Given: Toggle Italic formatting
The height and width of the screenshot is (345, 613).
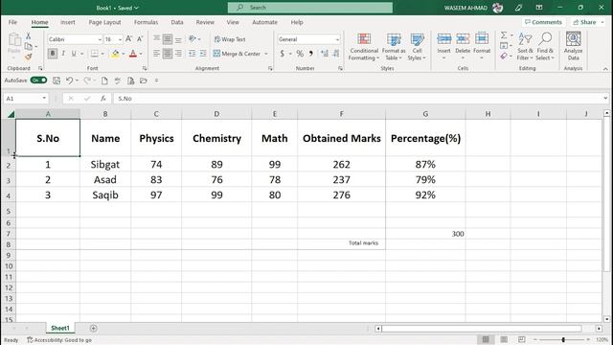Looking at the screenshot, I should (x=63, y=54).
